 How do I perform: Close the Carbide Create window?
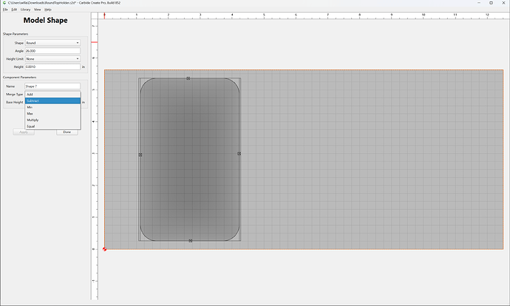503,3
